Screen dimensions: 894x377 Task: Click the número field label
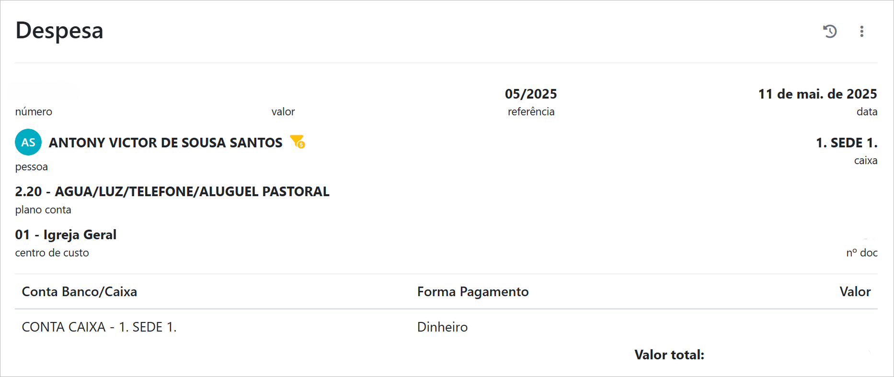pyautogui.click(x=34, y=111)
